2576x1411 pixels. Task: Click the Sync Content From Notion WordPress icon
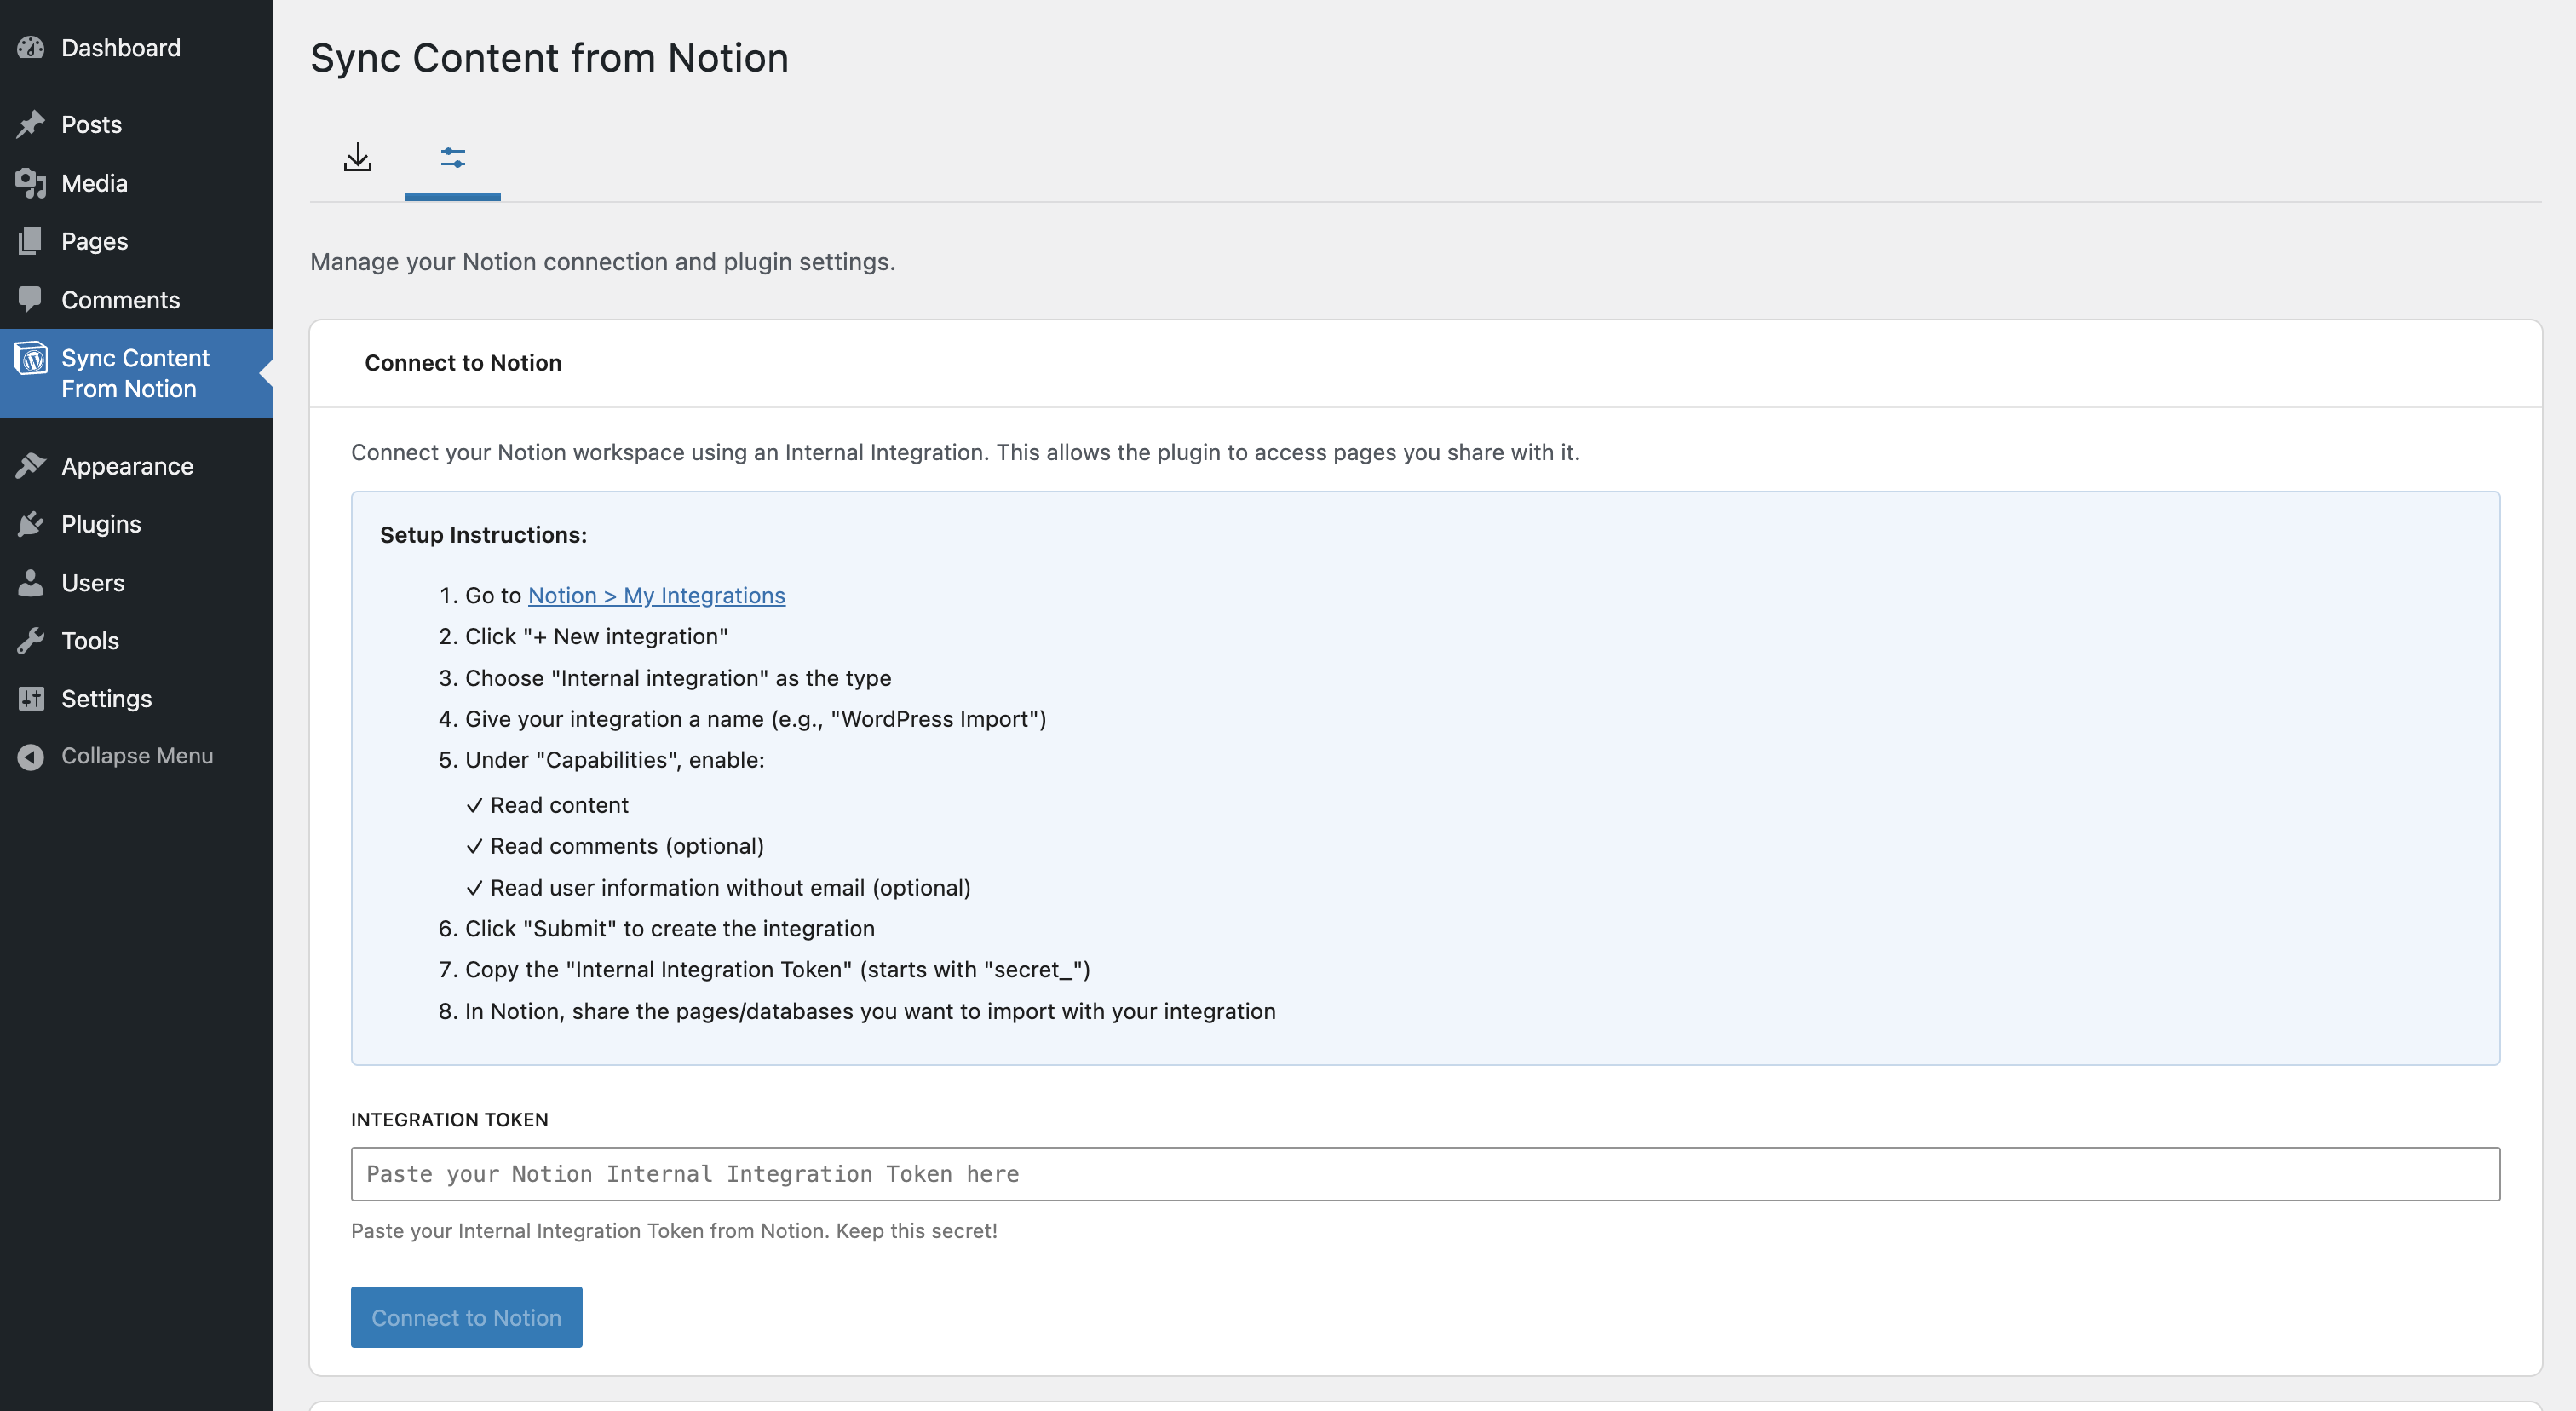click(x=31, y=358)
